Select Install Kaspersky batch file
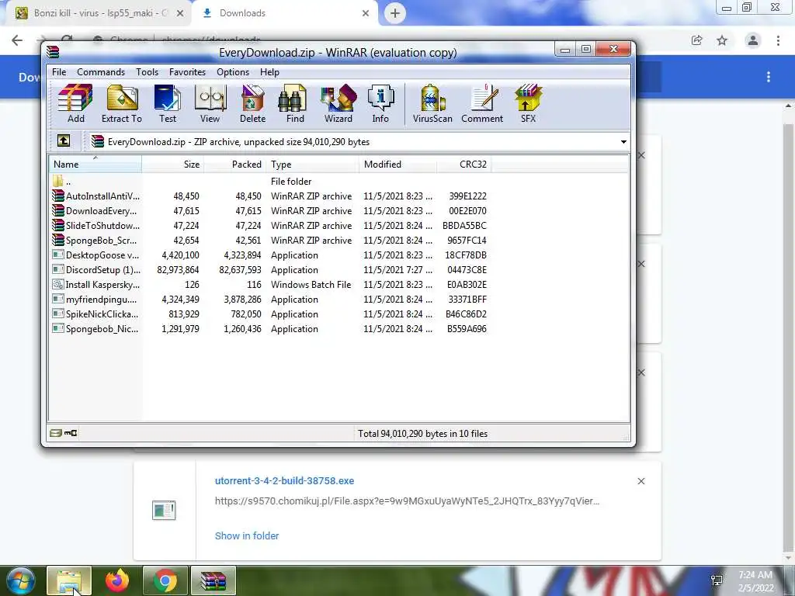 271,284
